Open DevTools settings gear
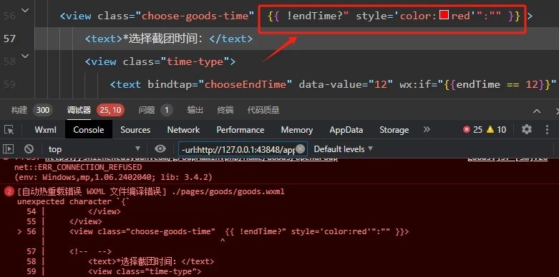This screenshot has height=277, width=559. point(527,129)
